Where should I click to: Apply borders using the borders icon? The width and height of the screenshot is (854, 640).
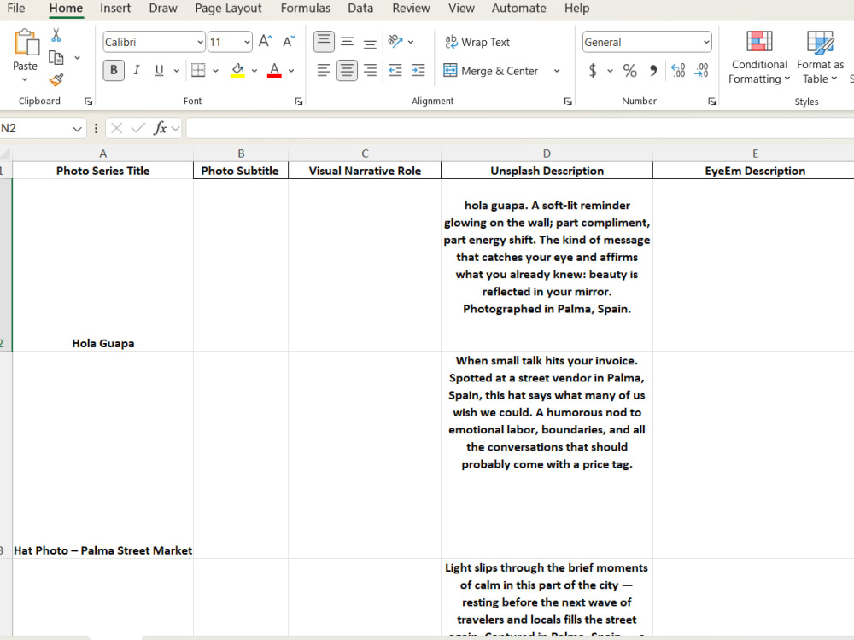[x=198, y=70]
